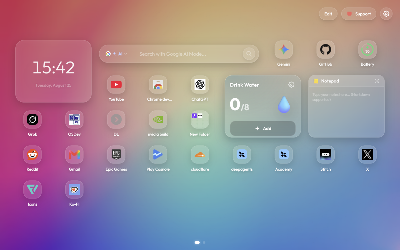Screen dimensions: 400x250
Task: Open the GitHub shortcut
Action: pyautogui.click(x=326, y=49)
